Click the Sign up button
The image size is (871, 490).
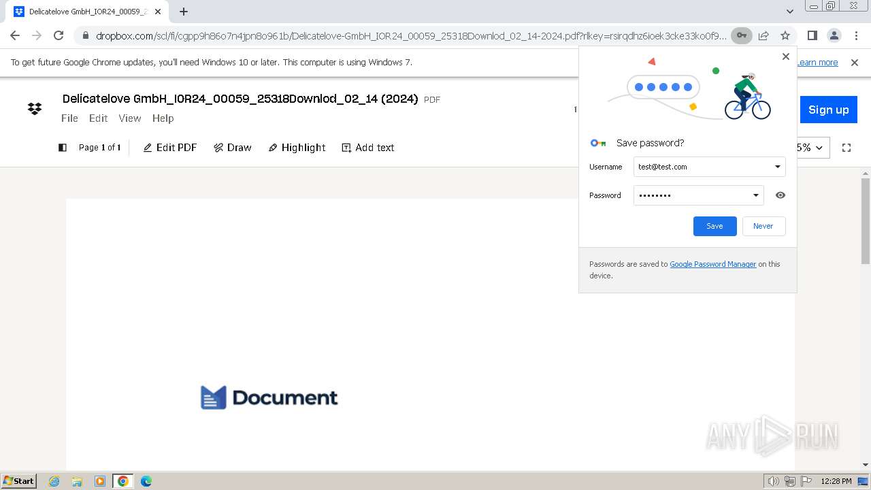point(828,110)
